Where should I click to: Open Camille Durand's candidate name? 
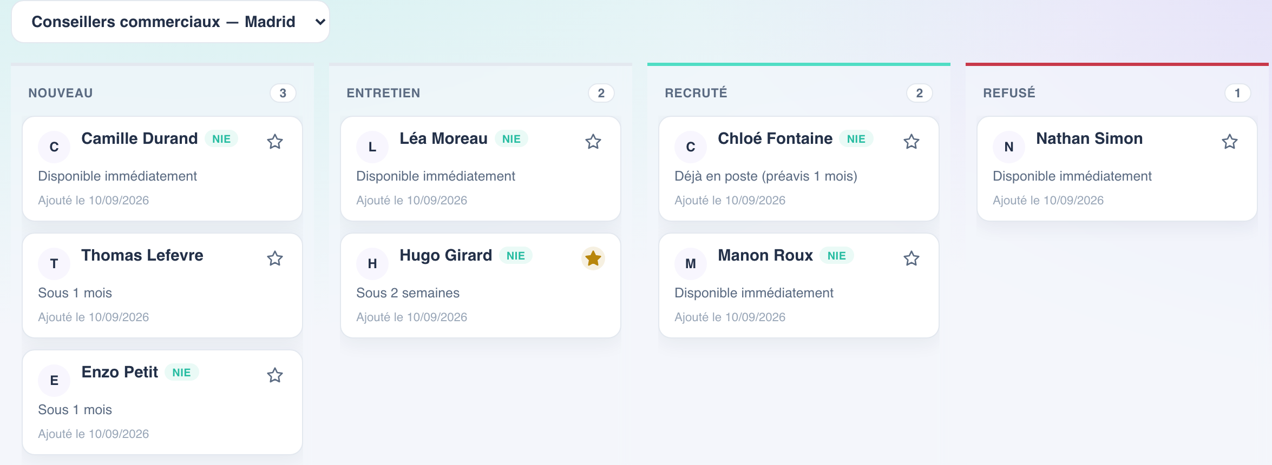click(140, 138)
